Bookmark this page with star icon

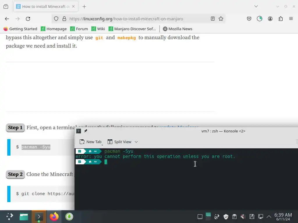click(x=221, y=19)
